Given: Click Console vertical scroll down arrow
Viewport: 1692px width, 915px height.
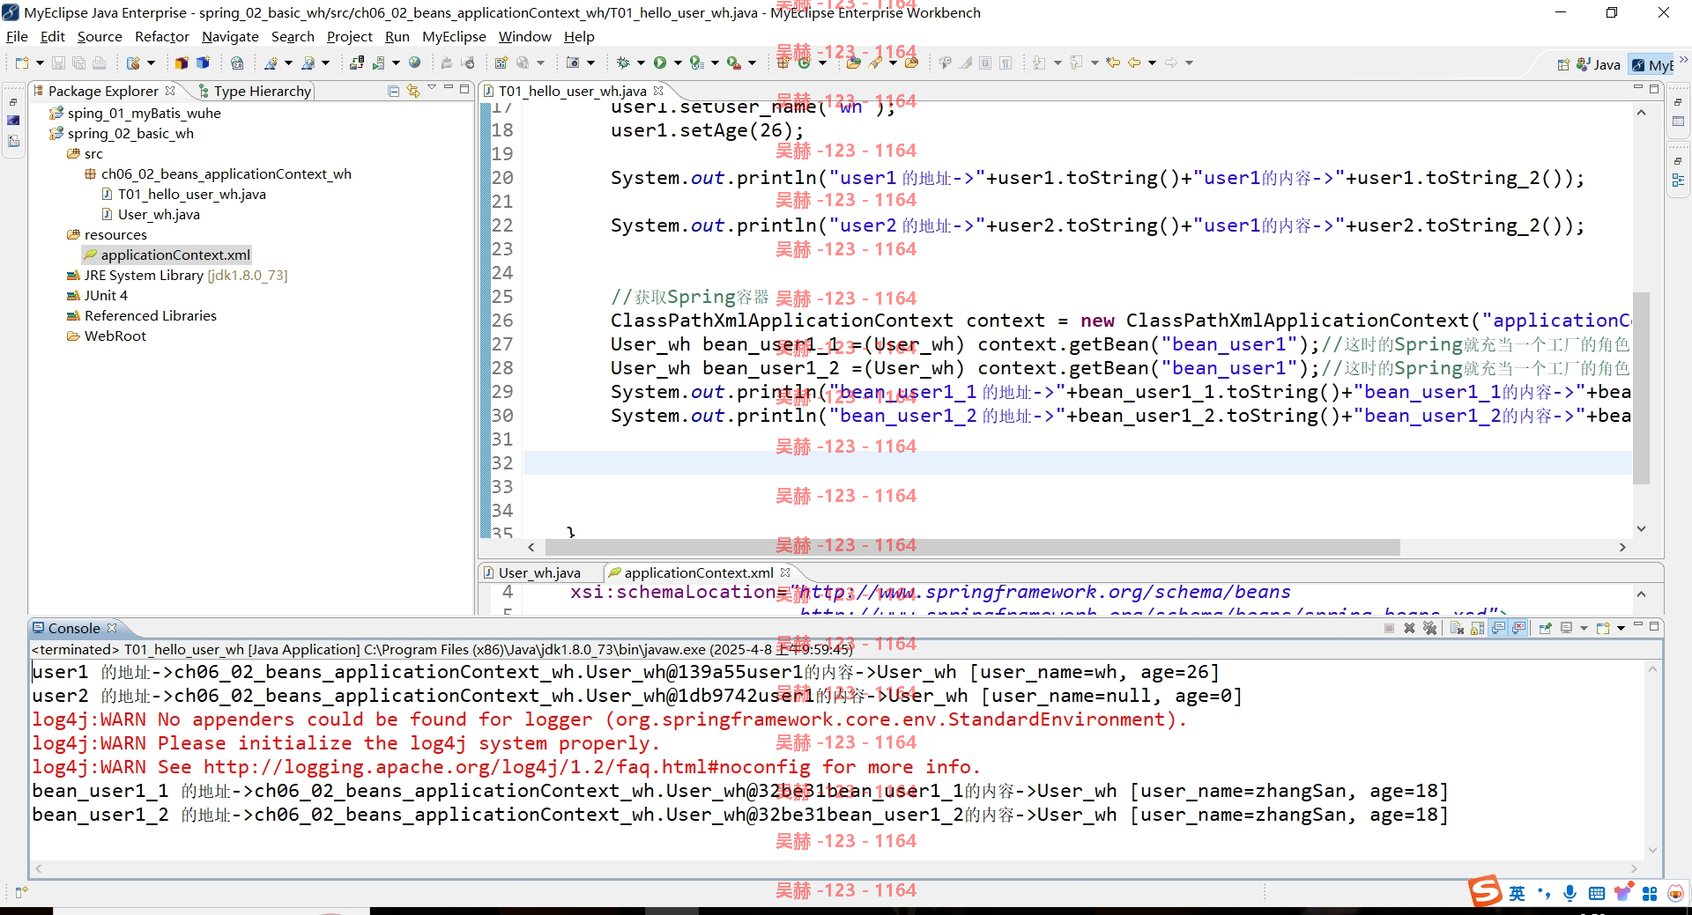Looking at the screenshot, I should [x=1652, y=850].
